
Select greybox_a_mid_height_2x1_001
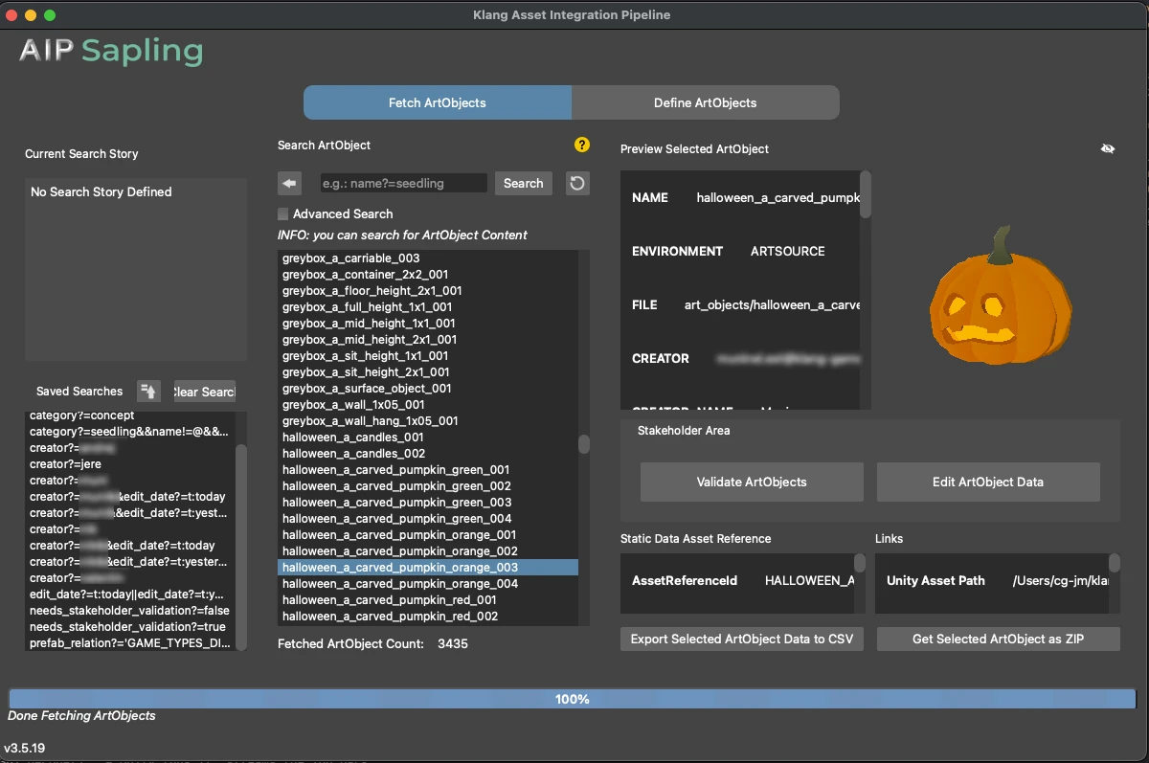pos(428,340)
